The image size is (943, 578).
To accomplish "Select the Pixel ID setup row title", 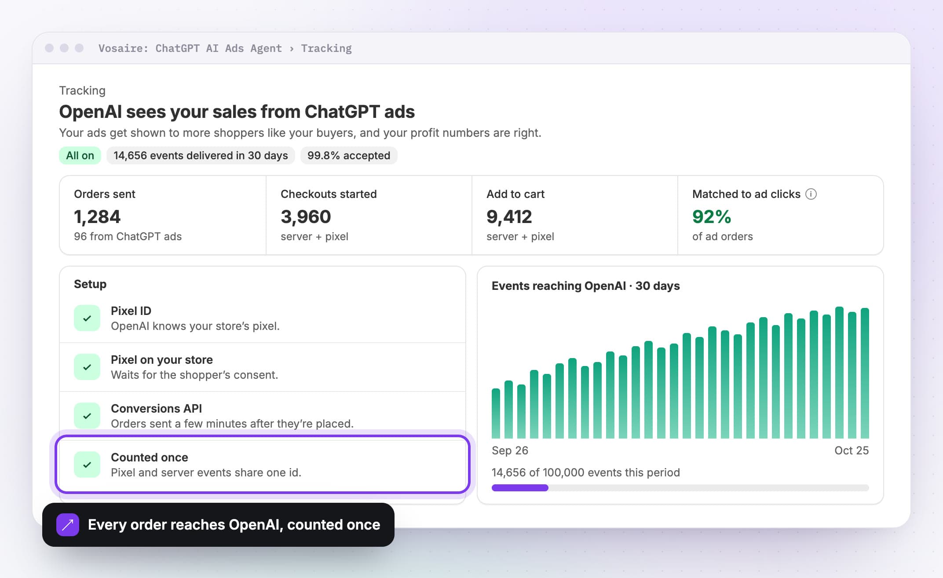I will click(131, 311).
